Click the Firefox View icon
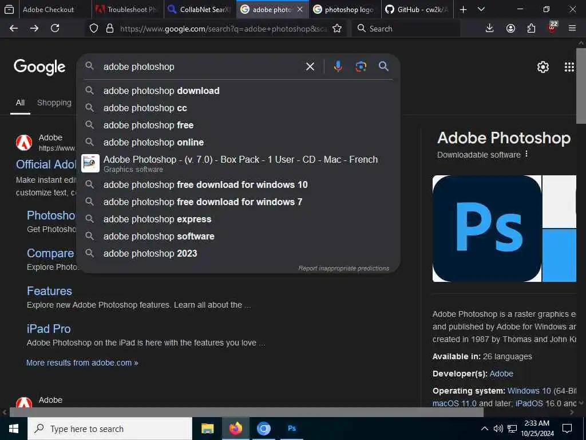This screenshot has width=586, height=440. click(x=9, y=9)
